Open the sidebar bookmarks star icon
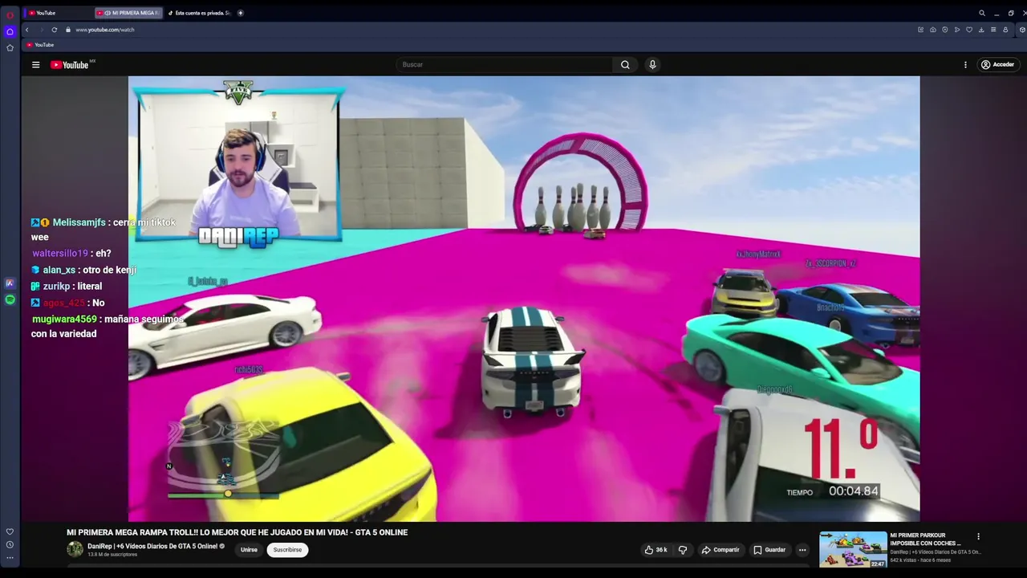1027x578 pixels. point(10,47)
